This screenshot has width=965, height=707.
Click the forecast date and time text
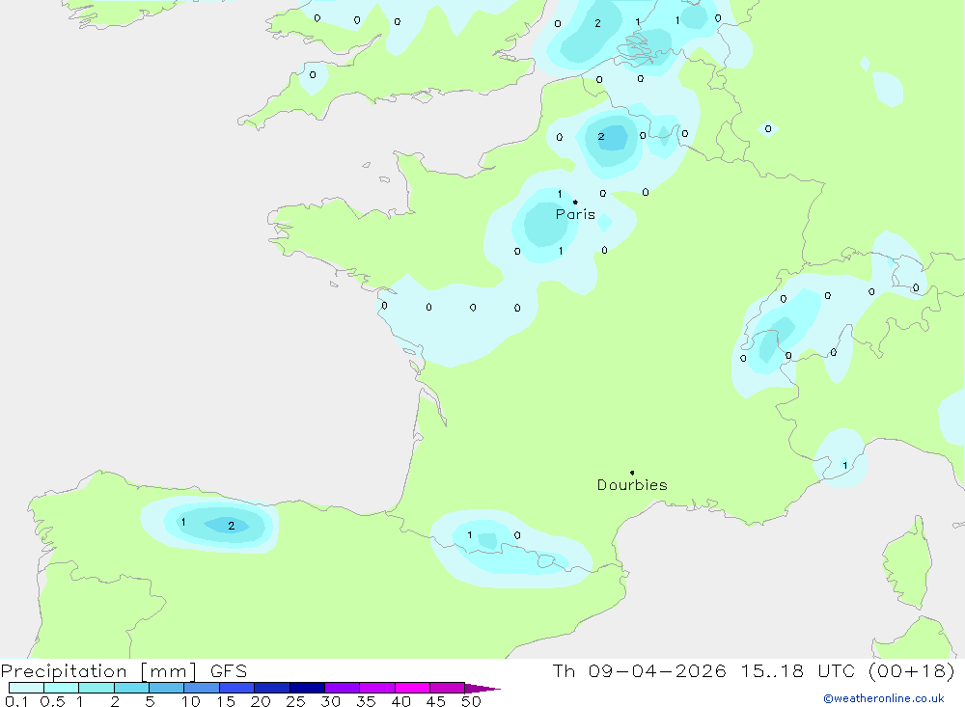pyautogui.click(x=754, y=670)
